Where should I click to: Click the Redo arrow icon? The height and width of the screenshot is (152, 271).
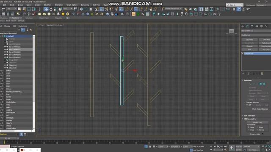click(3, 9)
